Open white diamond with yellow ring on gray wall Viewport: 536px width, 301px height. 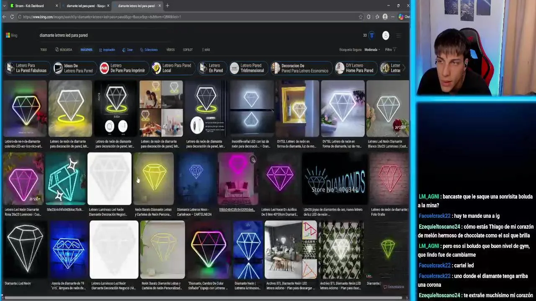tap(70, 109)
